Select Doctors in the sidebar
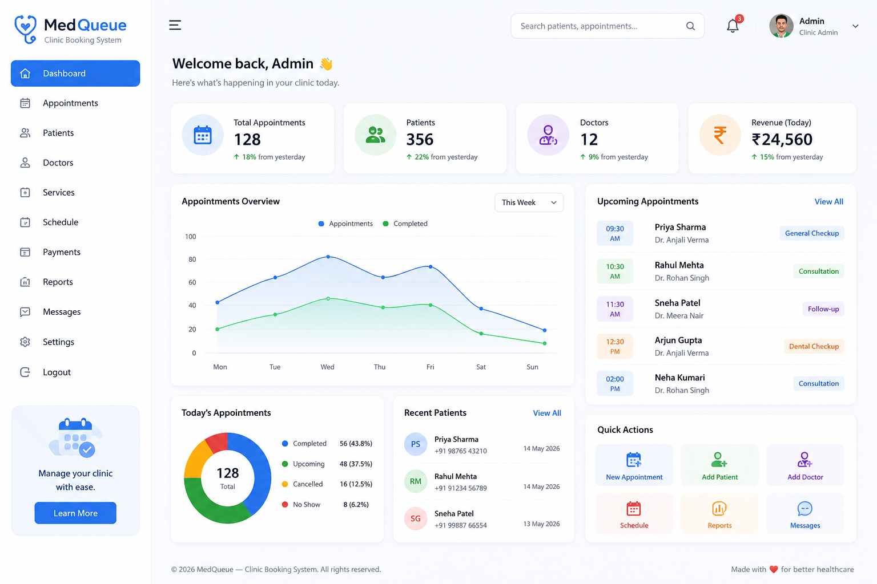Image resolution: width=877 pixels, height=584 pixels. click(x=75, y=163)
